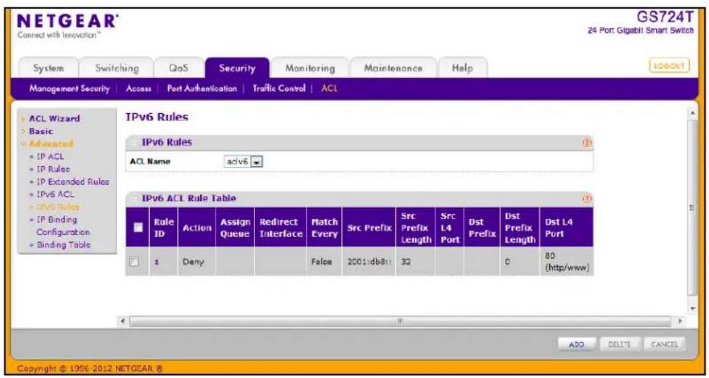Click the CANCEL button
Viewport: 709px width, 378px height.
tap(664, 345)
